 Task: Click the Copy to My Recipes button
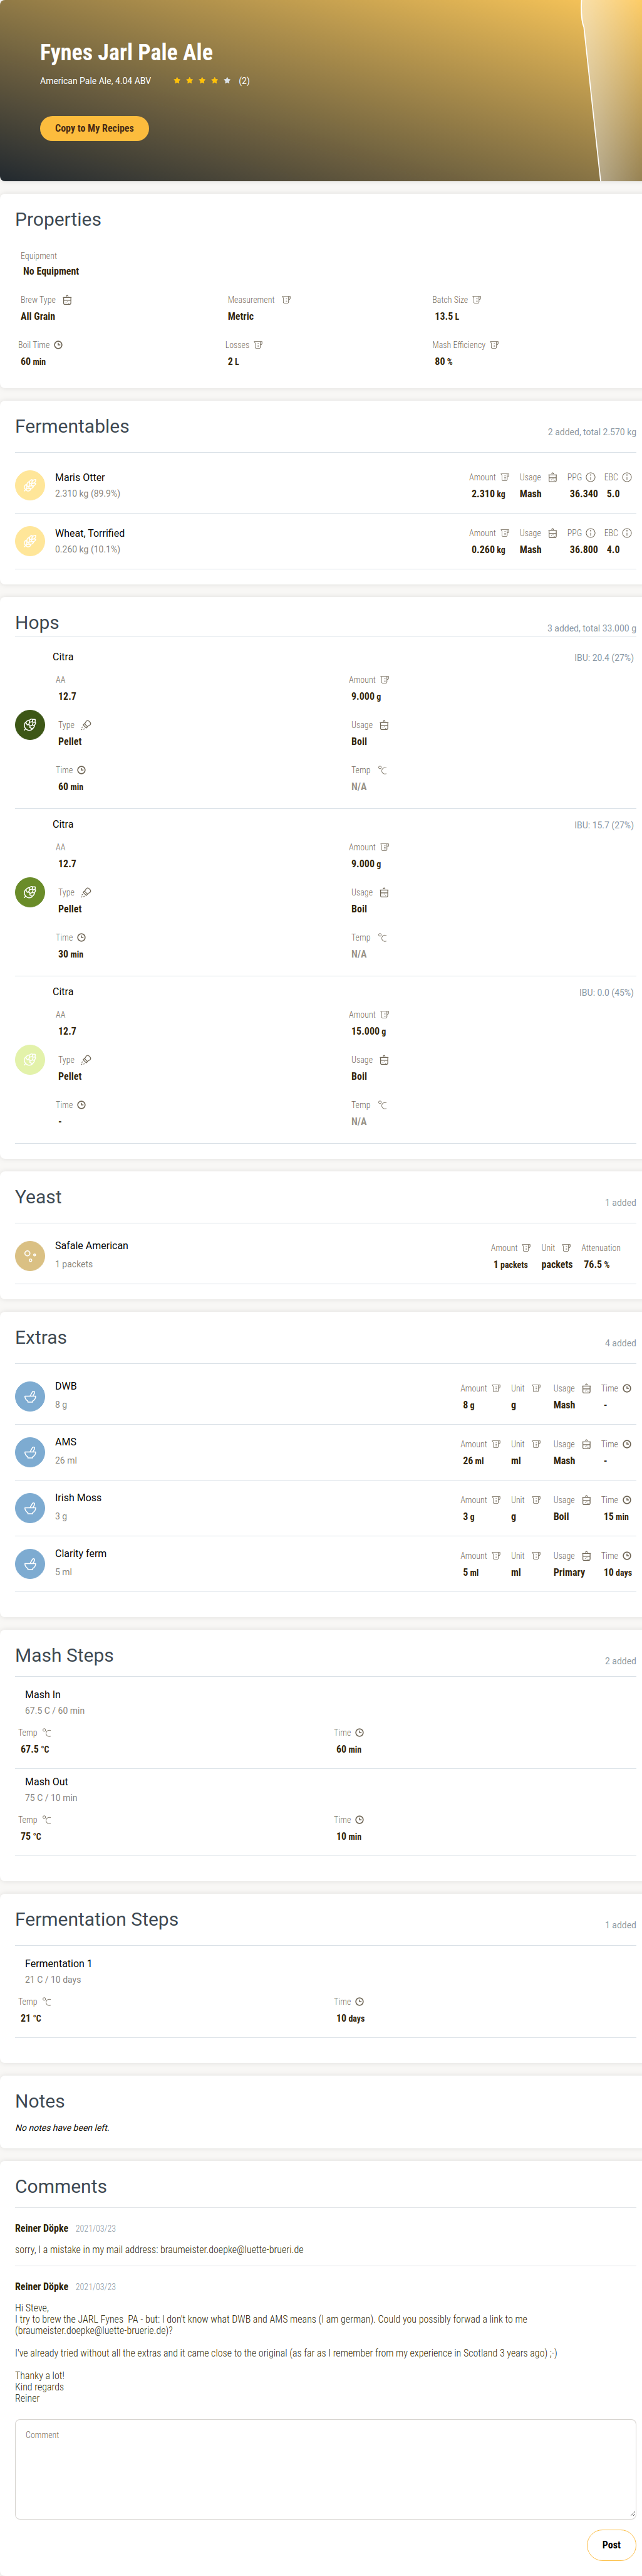click(94, 129)
